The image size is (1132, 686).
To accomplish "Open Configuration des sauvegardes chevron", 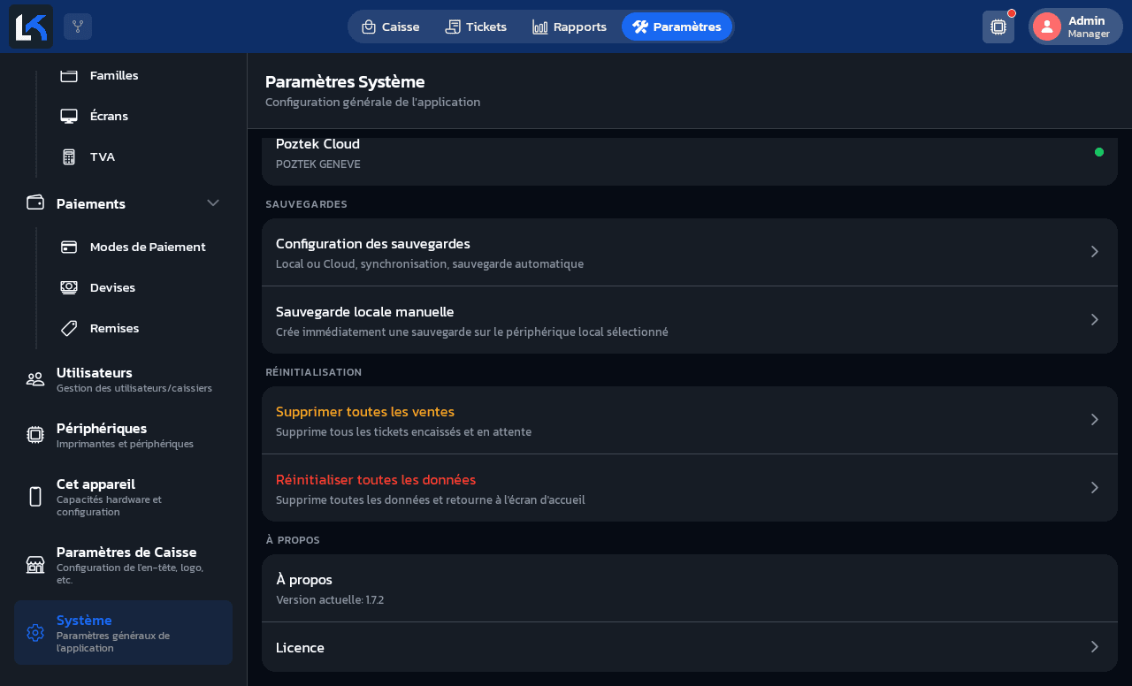I will [x=1095, y=252].
